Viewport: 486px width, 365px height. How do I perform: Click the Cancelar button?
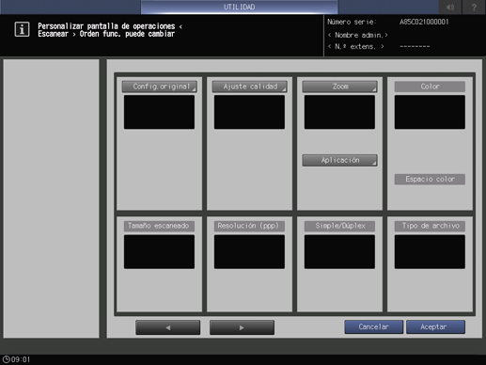374,326
